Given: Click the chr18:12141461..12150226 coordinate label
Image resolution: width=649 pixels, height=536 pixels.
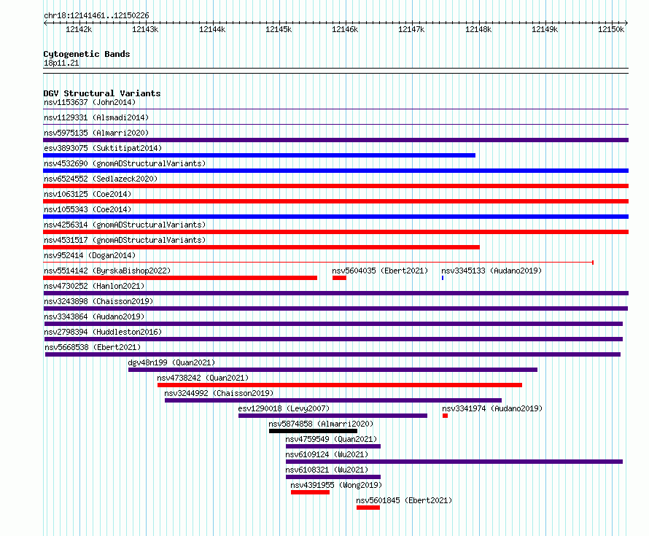Looking at the screenshot, I should 96,15.
